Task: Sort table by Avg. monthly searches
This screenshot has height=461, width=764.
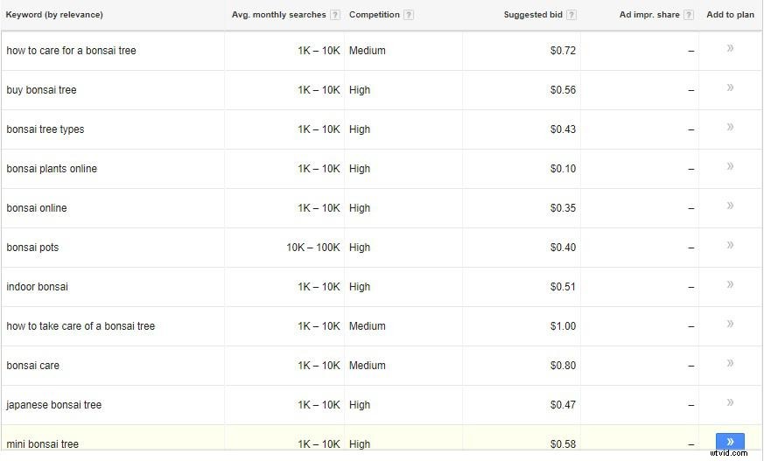Action: (278, 15)
